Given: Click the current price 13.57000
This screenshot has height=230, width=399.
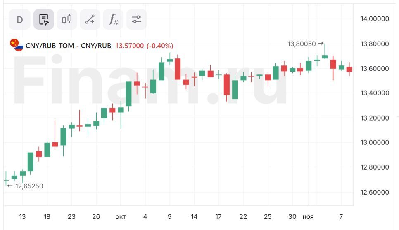Looking at the screenshot, I should 129,46.
